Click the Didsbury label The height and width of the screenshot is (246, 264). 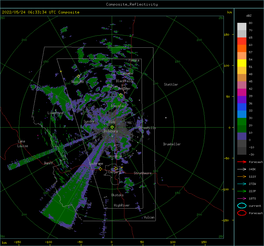pos(111,131)
